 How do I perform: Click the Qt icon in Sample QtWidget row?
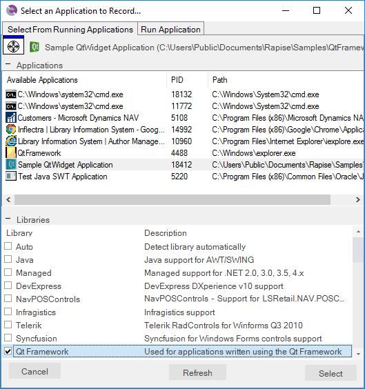11,164
